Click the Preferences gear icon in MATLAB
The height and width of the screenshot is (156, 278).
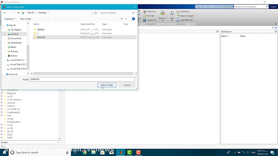click(x=145, y=11)
